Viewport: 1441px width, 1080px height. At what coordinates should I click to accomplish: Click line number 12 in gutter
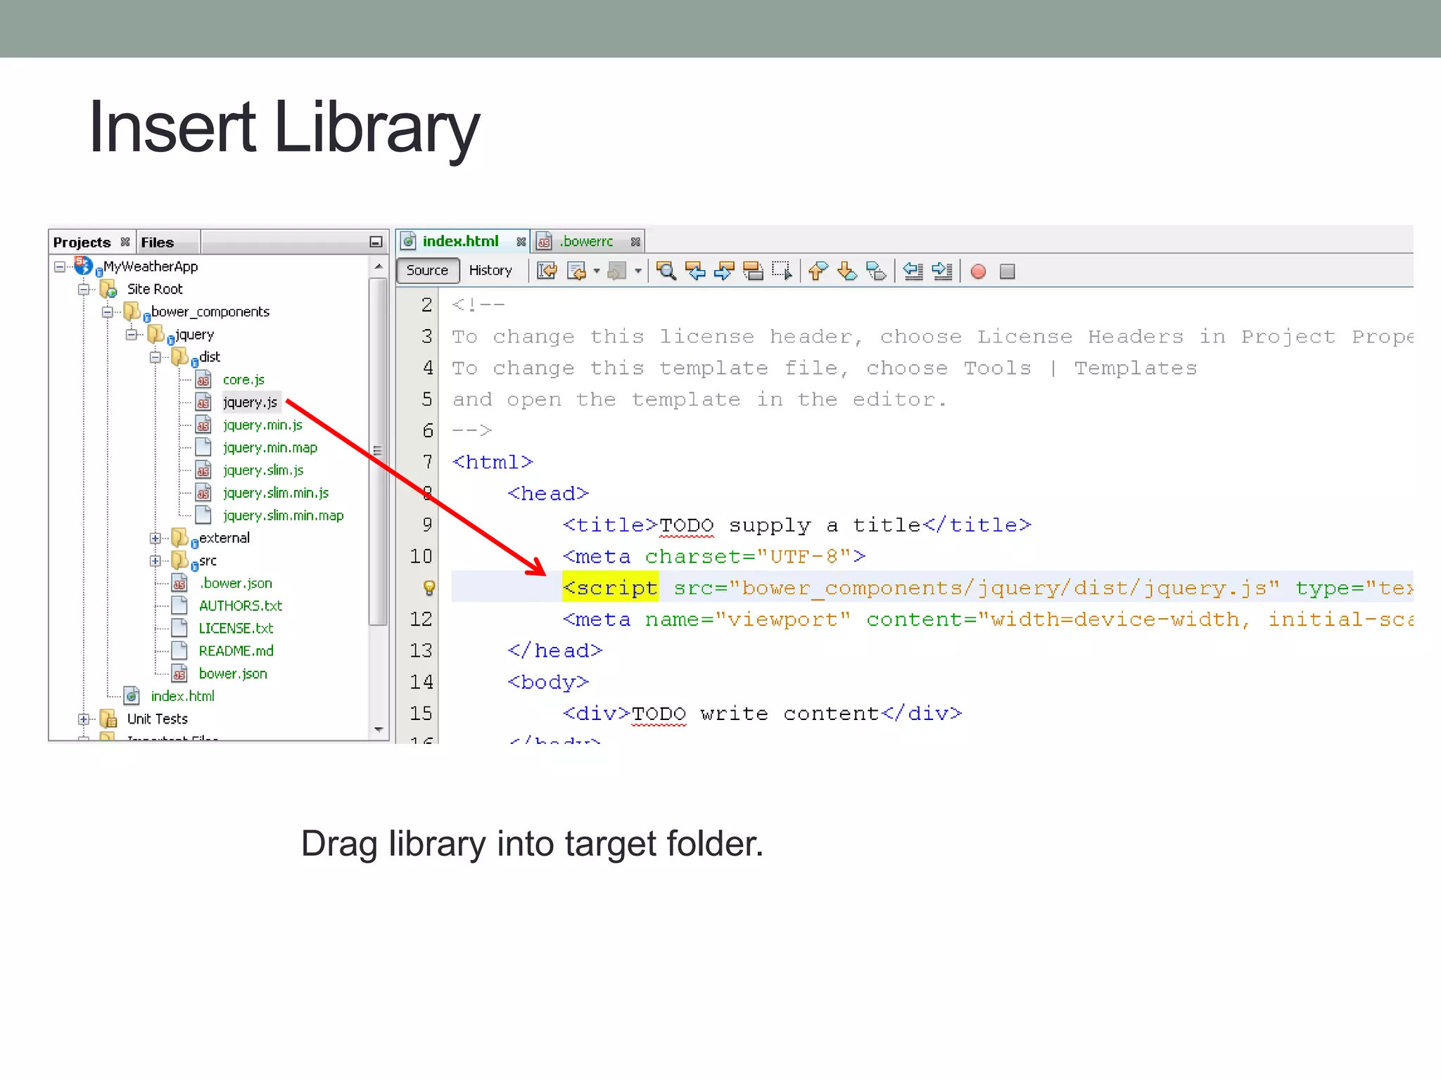[x=421, y=619]
